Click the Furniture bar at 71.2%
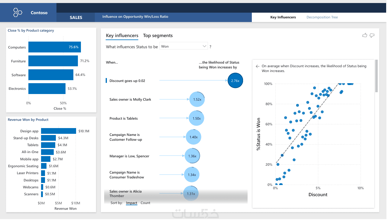 pos(53,61)
